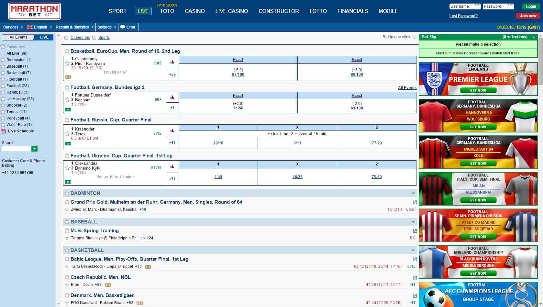Screen dimensions: 543x307
Task: Select Football (28) in sidebar
Action: click(17, 86)
